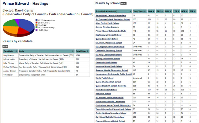
Task: Open Athol Central Public School link
Action: tap(107, 23)
